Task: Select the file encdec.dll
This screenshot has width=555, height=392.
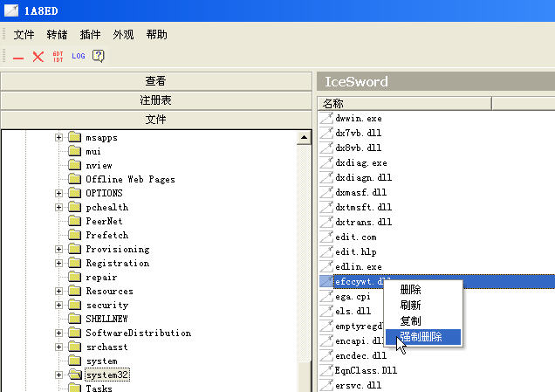Action: coord(360,355)
